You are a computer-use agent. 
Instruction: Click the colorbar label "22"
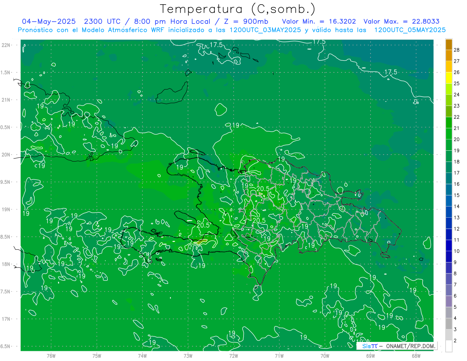click(x=457, y=117)
